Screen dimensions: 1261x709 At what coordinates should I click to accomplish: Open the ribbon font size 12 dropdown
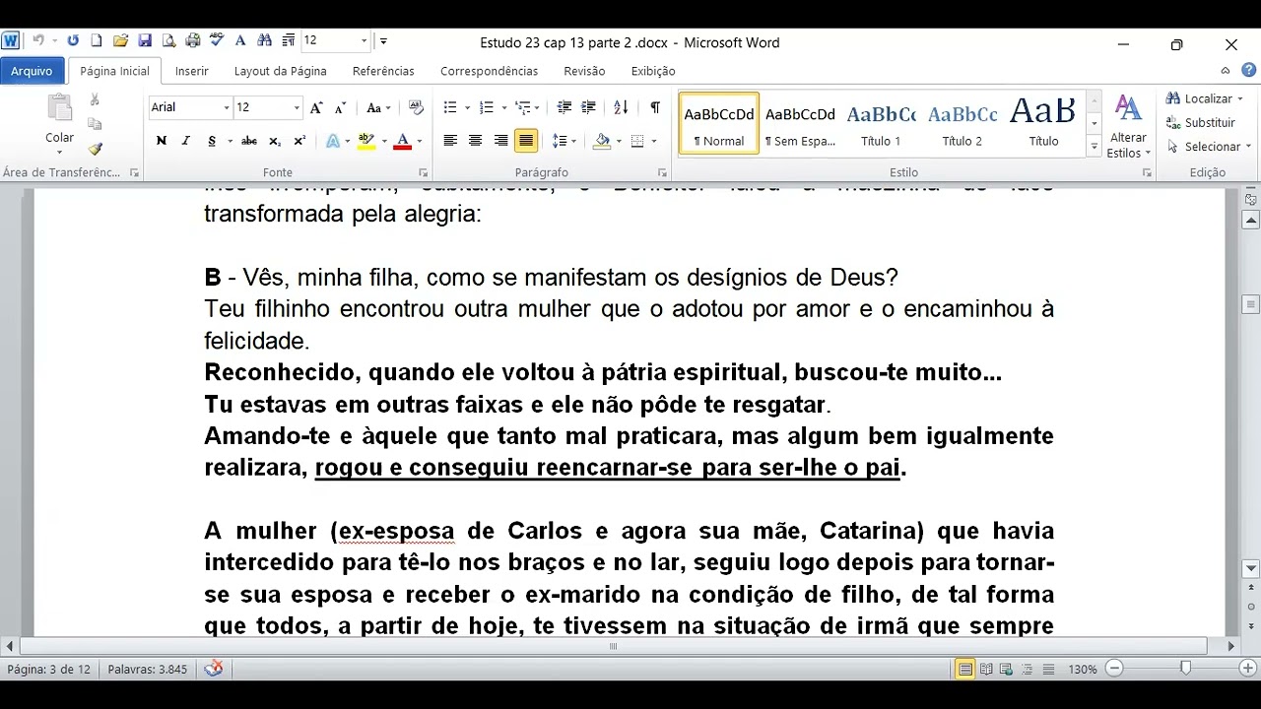[297, 108]
